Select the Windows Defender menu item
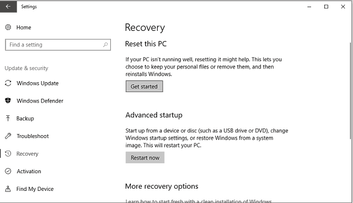 pos(40,101)
